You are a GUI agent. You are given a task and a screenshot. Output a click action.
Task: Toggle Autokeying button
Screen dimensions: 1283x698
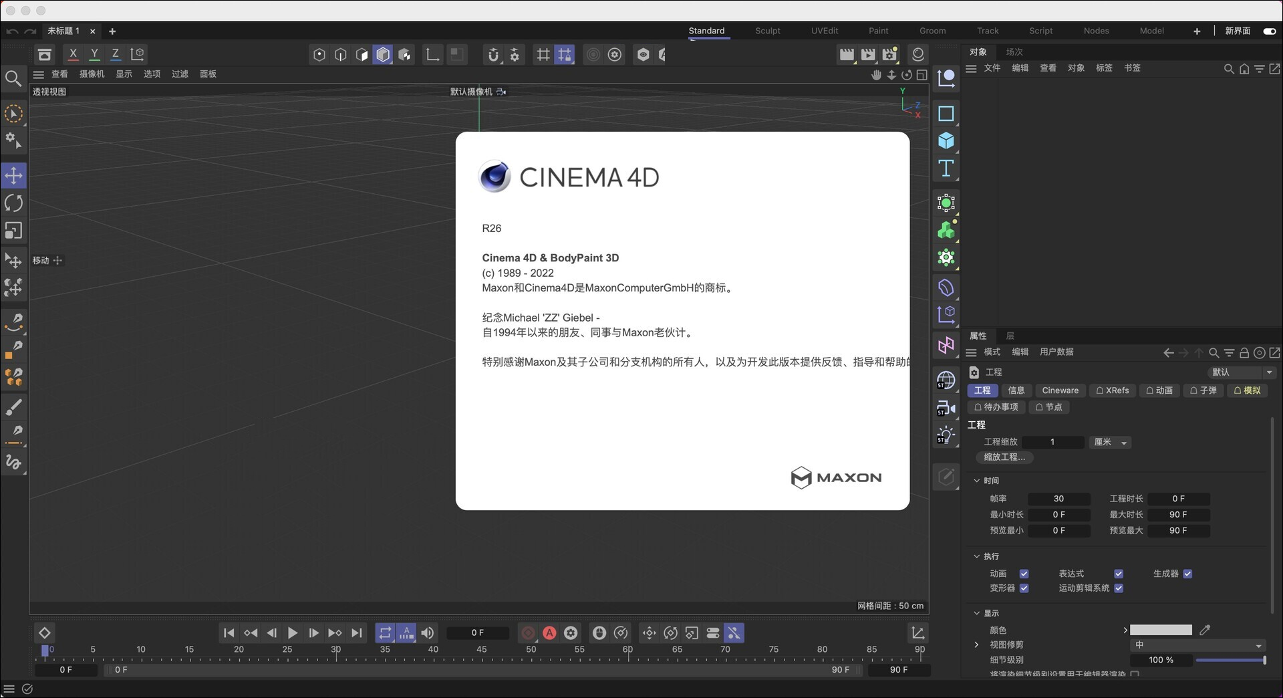pyautogui.click(x=549, y=632)
